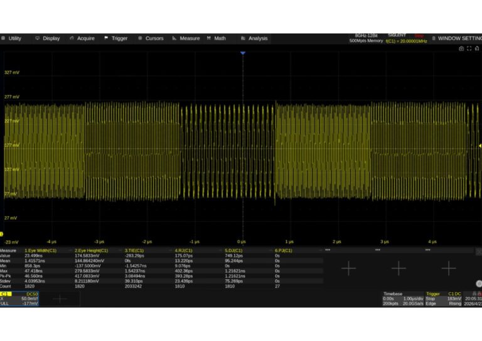This screenshot has height=341, width=482.
Task: Click the camera screenshot icon
Action: [x=461, y=48]
